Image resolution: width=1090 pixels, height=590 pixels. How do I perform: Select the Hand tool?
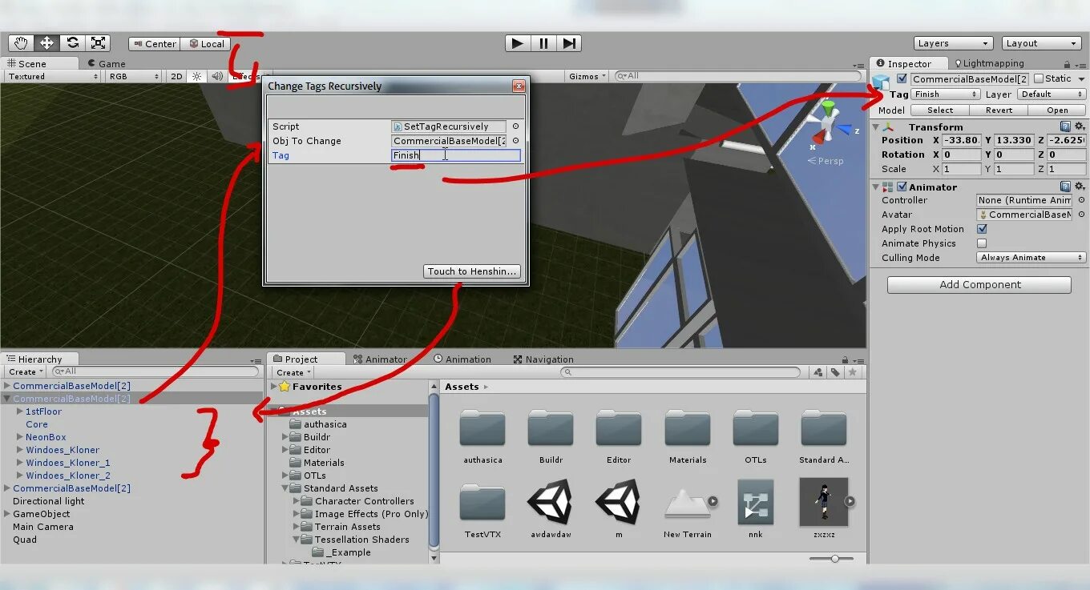pyautogui.click(x=21, y=43)
